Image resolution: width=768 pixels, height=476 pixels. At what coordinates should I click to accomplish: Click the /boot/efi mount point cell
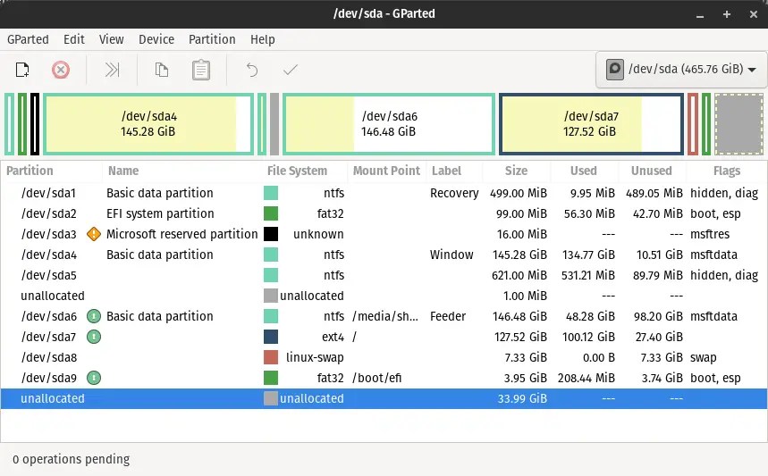376,378
